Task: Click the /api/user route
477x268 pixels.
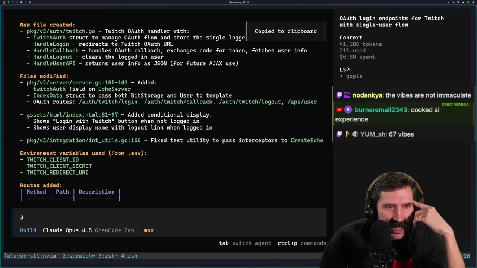Action: coord(302,102)
